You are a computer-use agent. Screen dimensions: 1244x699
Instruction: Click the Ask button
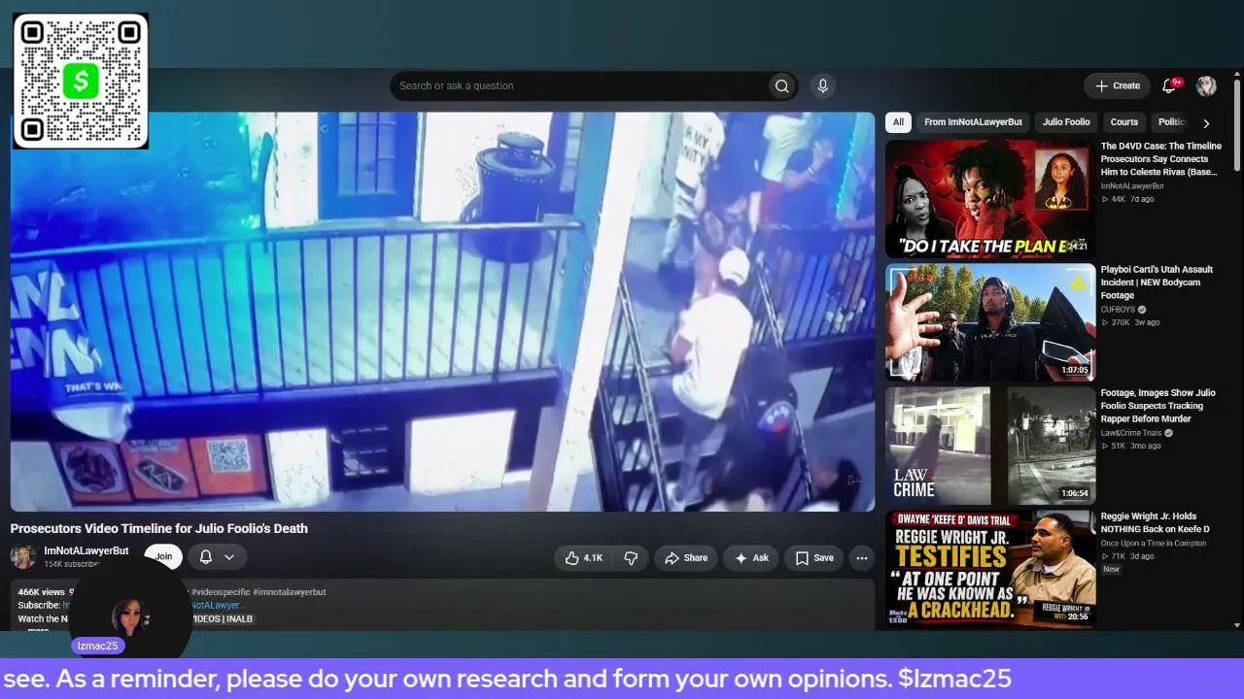pyautogui.click(x=751, y=558)
